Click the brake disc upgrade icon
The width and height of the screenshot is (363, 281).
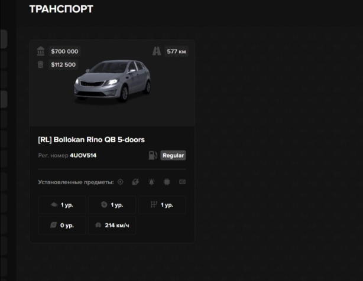104,205
